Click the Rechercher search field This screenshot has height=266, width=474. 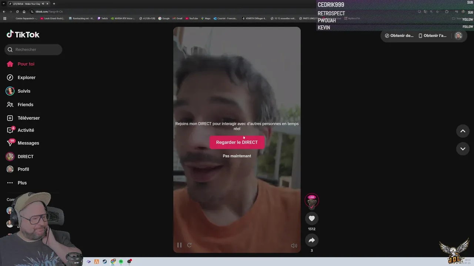click(x=33, y=50)
